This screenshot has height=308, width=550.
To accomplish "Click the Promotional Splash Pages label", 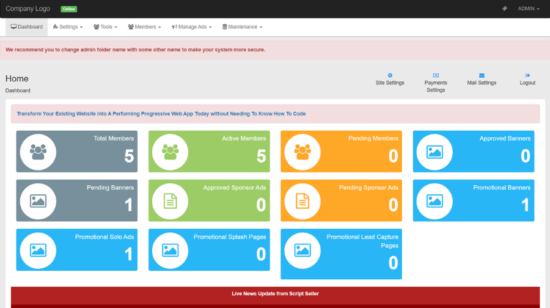I will tap(230, 237).
